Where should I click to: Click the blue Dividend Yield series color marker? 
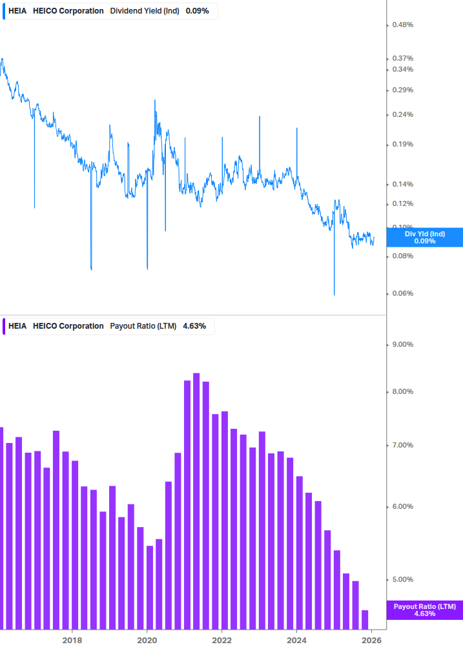click(x=4, y=11)
